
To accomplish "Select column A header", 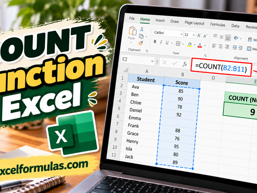I will pyautogui.click(x=147, y=71).
